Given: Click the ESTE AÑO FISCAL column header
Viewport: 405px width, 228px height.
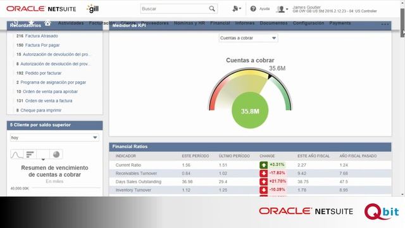Looking at the screenshot, I should coord(314,156).
